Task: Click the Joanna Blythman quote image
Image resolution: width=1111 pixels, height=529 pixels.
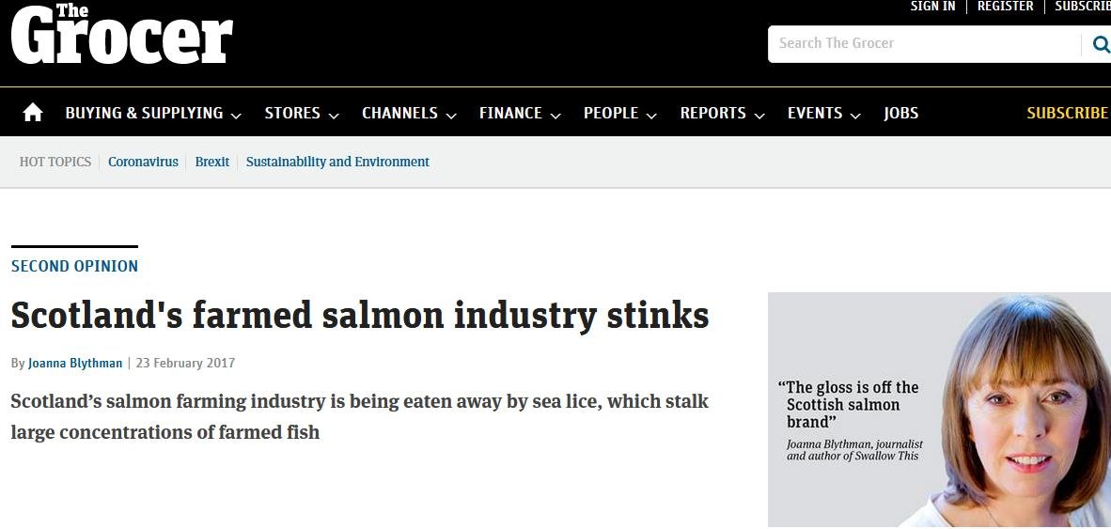Action: (x=939, y=410)
